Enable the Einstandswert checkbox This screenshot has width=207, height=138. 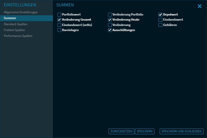tap(160, 20)
